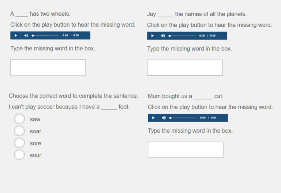Focus the answer box for two wheels question
Image resolution: width=281 pixels, height=193 pixels.
48,68
